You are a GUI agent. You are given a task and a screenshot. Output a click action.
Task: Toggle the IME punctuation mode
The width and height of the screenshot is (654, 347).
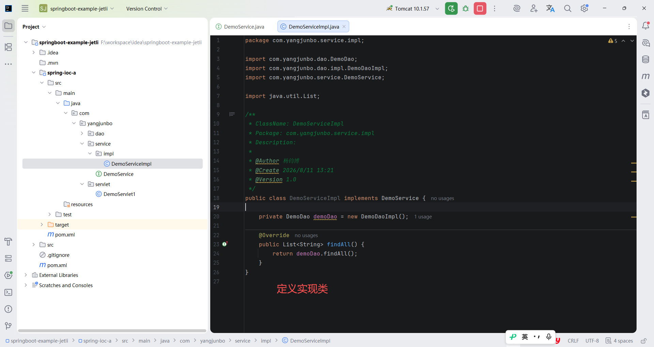coord(537,337)
